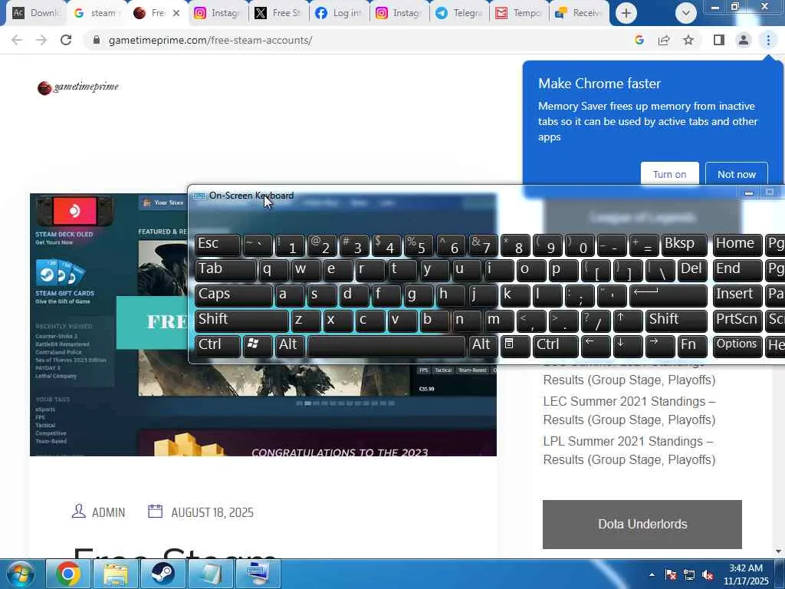Open the Google icon in the address bar
This screenshot has height=589, width=785.
(x=639, y=40)
